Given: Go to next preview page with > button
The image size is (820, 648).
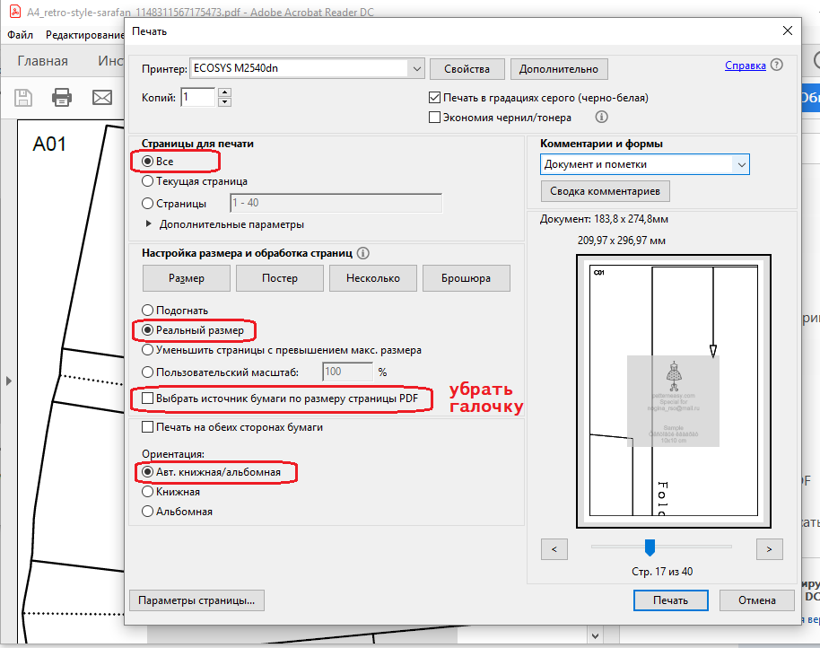Looking at the screenshot, I should click(x=769, y=549).
